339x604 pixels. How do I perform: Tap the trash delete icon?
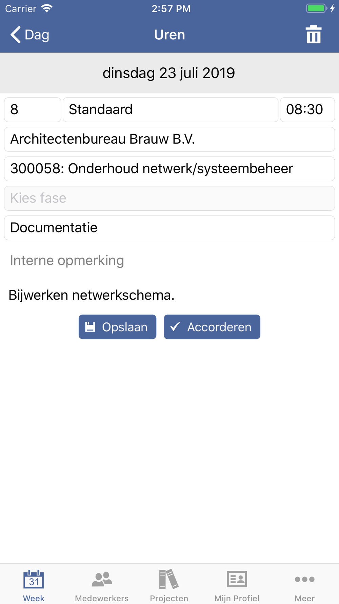coord(313,35)
